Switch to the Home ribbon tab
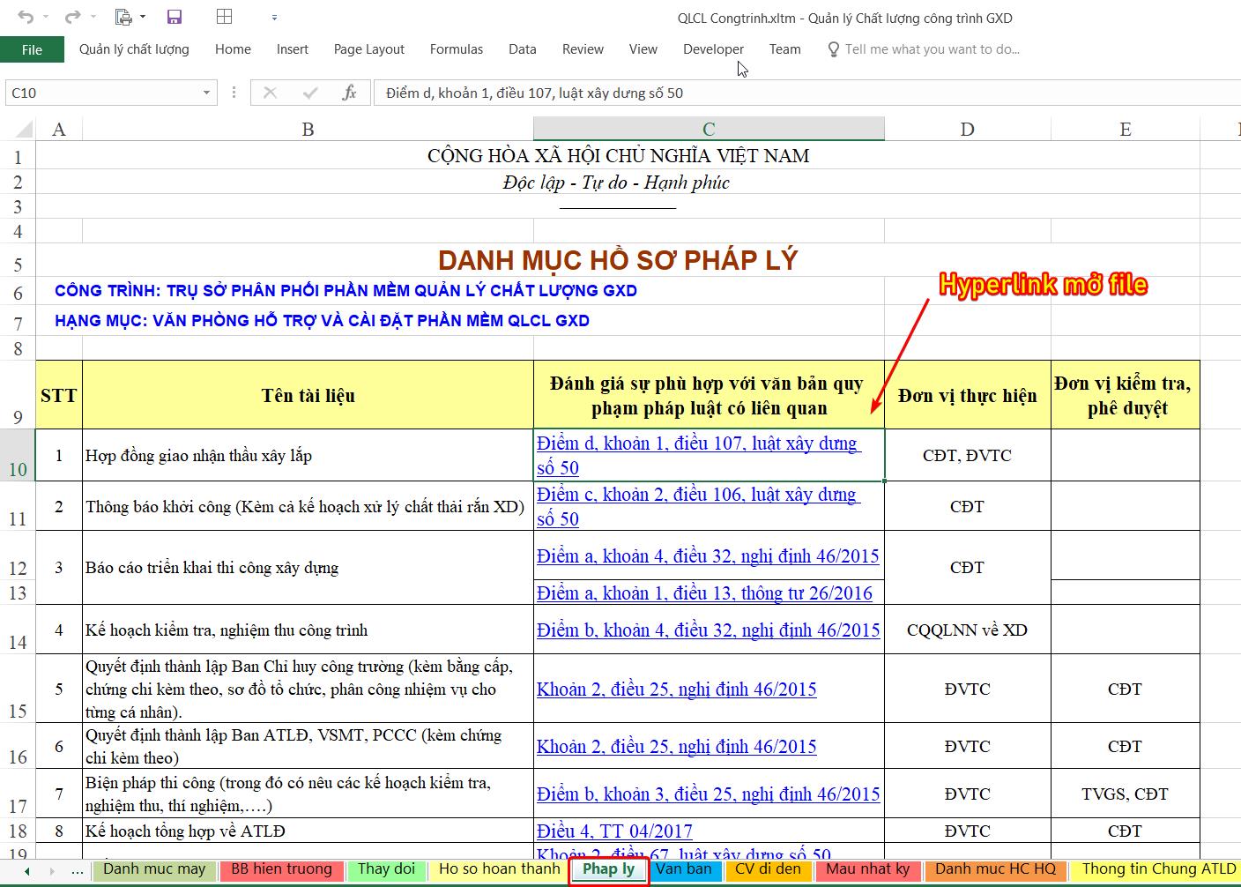 pyautogui.click(x=233, y=49)
